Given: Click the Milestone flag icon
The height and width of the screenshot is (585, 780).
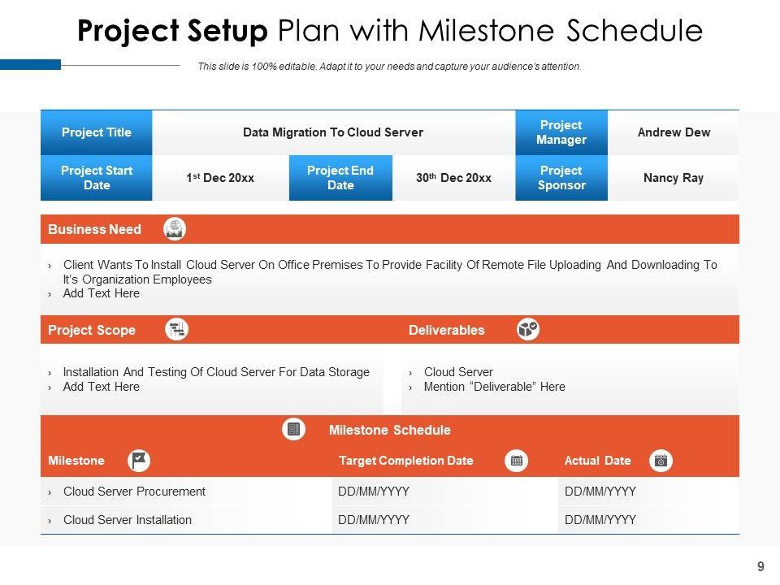Looking at the screenshot, I should click(x=140, y=461).
